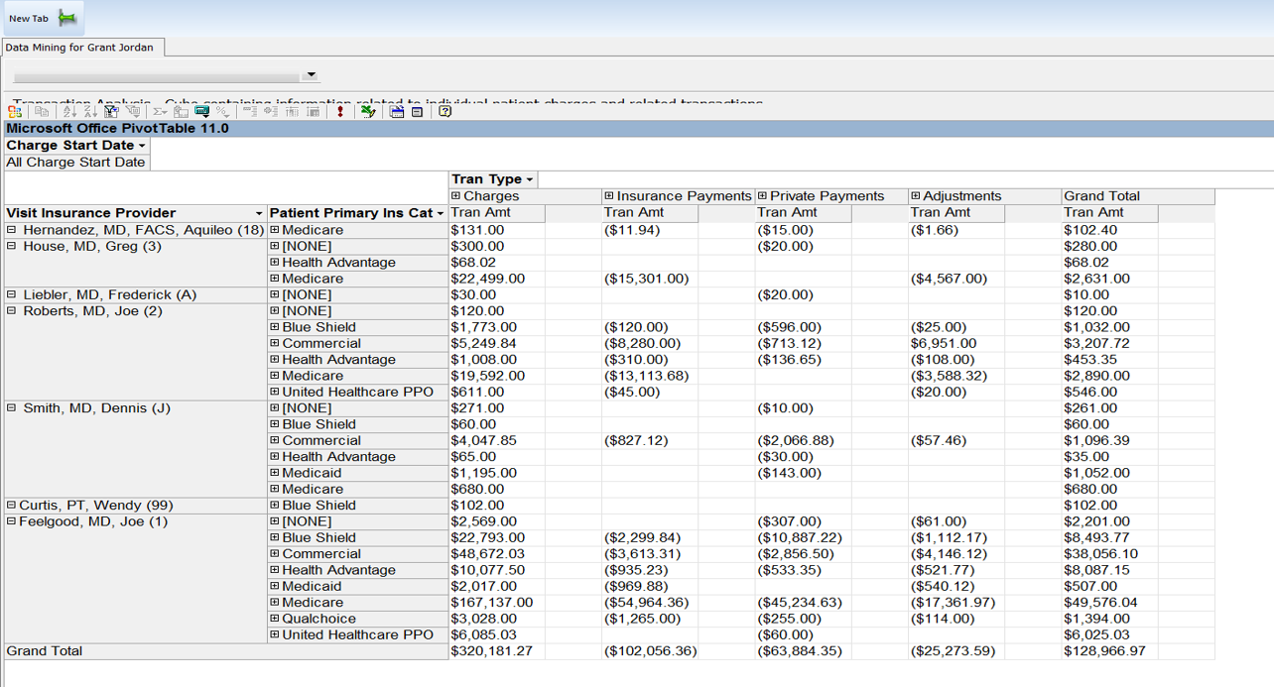Click the Show Details toolbar icon

[314, 112]
